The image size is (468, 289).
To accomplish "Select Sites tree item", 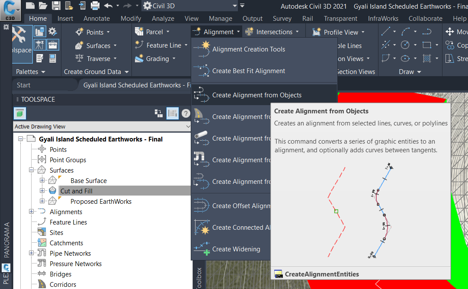I will pos(56,233).
